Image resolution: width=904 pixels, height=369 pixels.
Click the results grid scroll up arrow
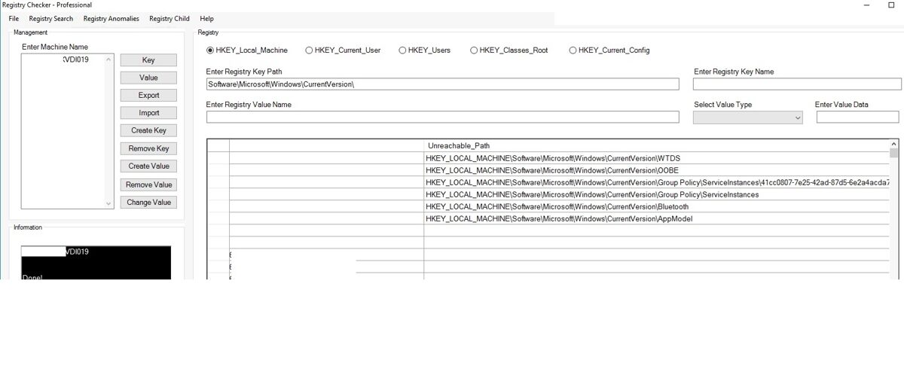coord(894,143)
